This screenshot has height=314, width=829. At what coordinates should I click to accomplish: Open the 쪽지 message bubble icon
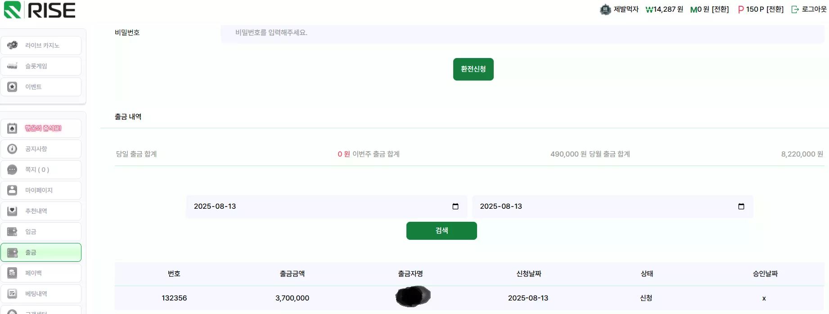click(x=12, y=170)
